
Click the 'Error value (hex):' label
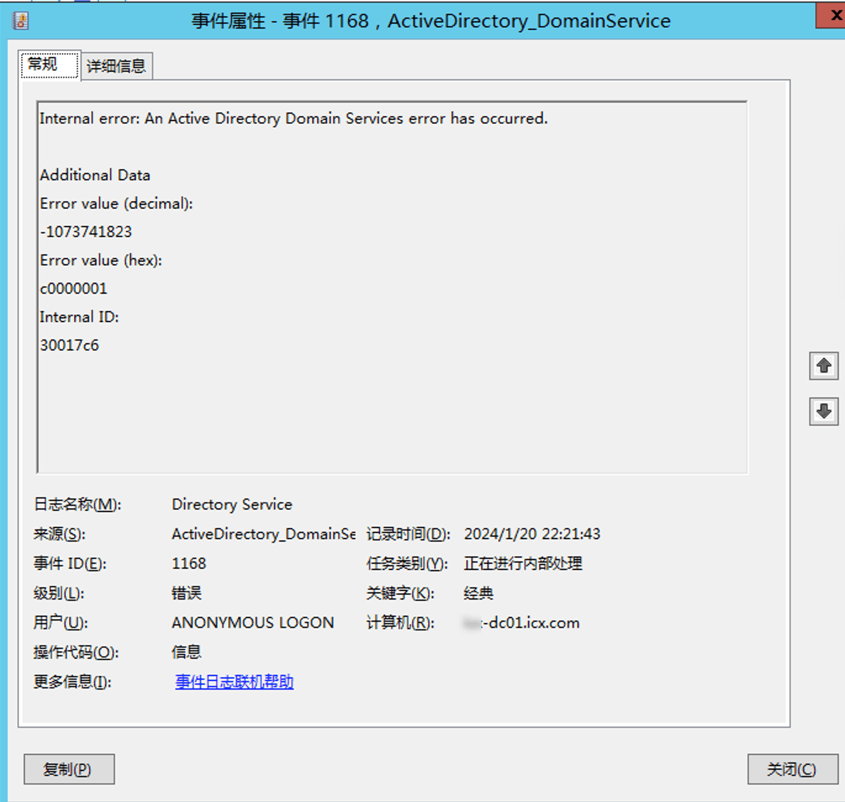(x=101, y=261)
